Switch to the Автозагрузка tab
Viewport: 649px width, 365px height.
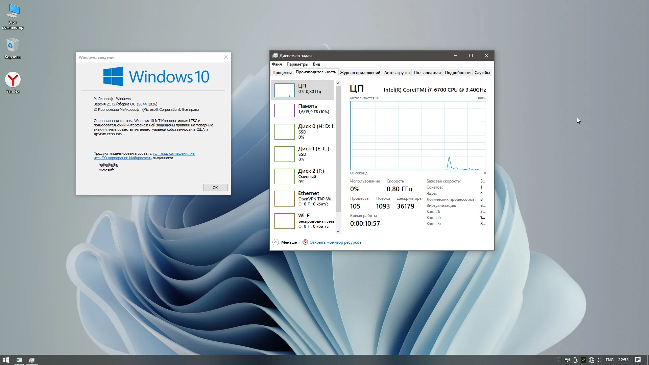(x=396, y=73)
